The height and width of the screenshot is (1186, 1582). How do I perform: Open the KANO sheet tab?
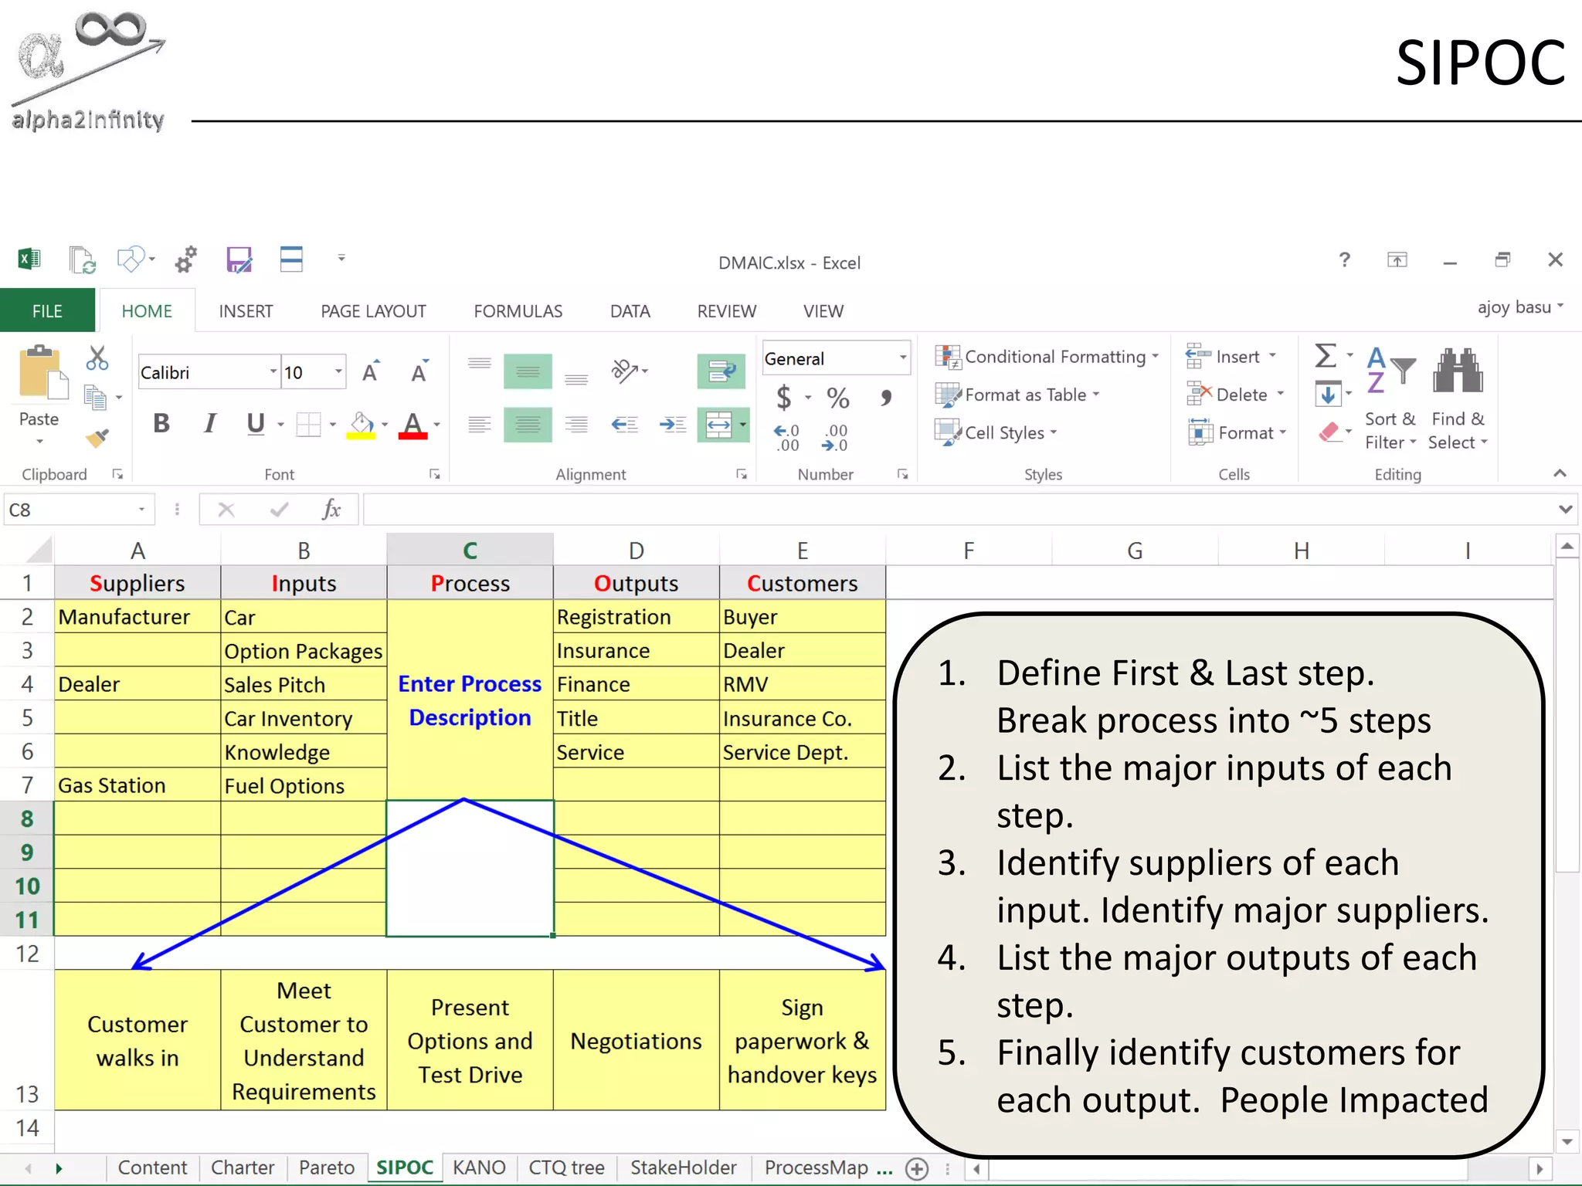click(x=479, y=1167)
